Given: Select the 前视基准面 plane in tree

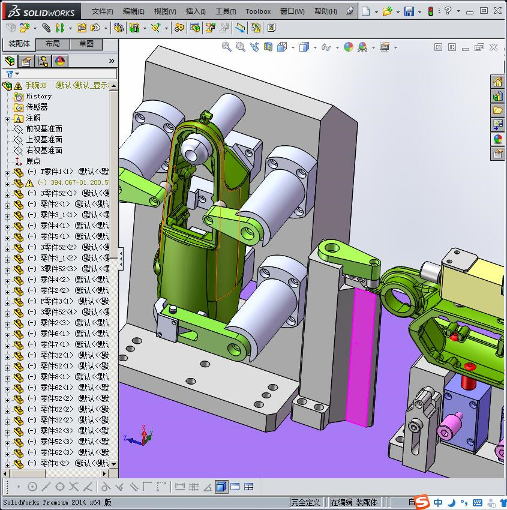Looking at the screenshot, I should 44,129.
